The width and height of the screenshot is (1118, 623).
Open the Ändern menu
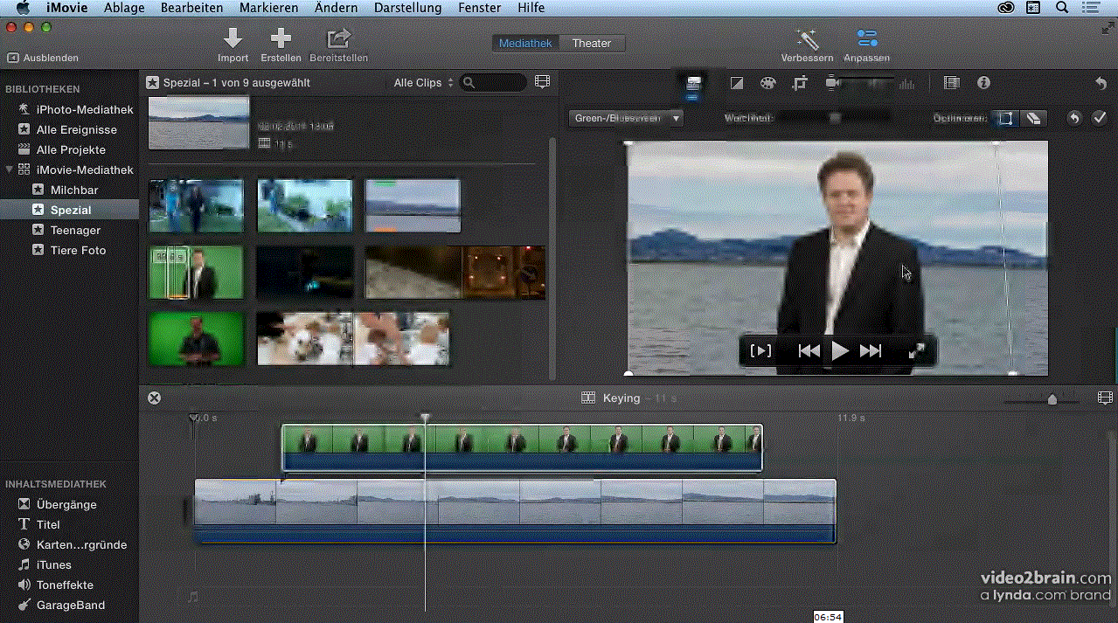(338, 8)
